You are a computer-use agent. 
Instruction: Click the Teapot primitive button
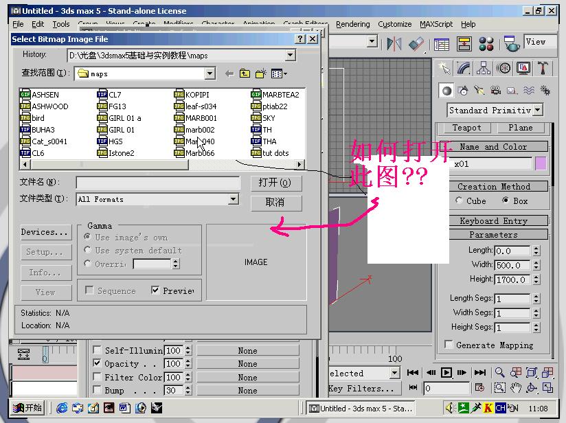tap(467, 128)
